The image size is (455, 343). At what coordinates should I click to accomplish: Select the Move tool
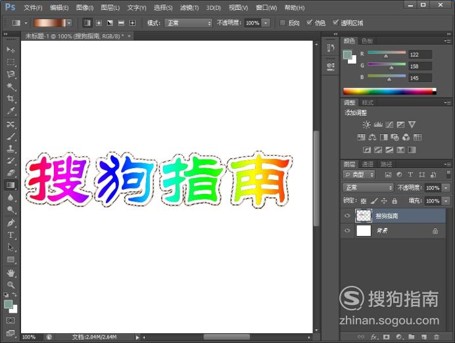(x=11, y=49)
